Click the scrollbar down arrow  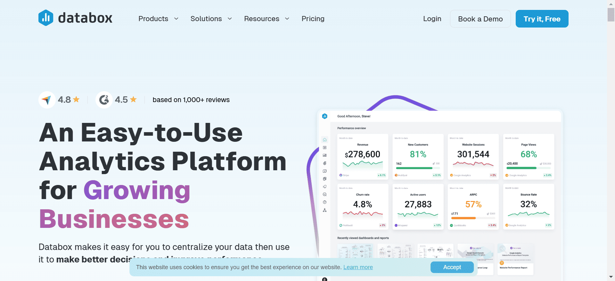coord(611,277)
